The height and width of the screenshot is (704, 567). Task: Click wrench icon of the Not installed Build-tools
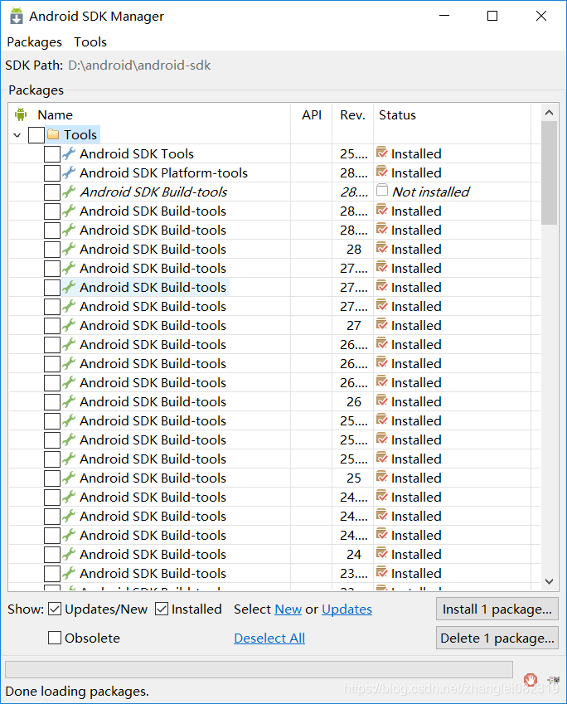tap(69, 192)
